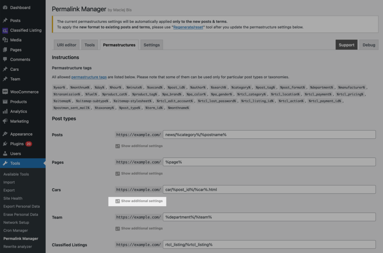Image resolution: width=383 pixels, height=253 pixels.
Task: Expand additional settings for Pages
Action: 139,174
